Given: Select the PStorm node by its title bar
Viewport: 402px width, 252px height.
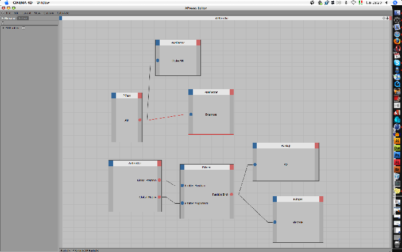Looking at the screenshot, I should [x=207, y=167].
